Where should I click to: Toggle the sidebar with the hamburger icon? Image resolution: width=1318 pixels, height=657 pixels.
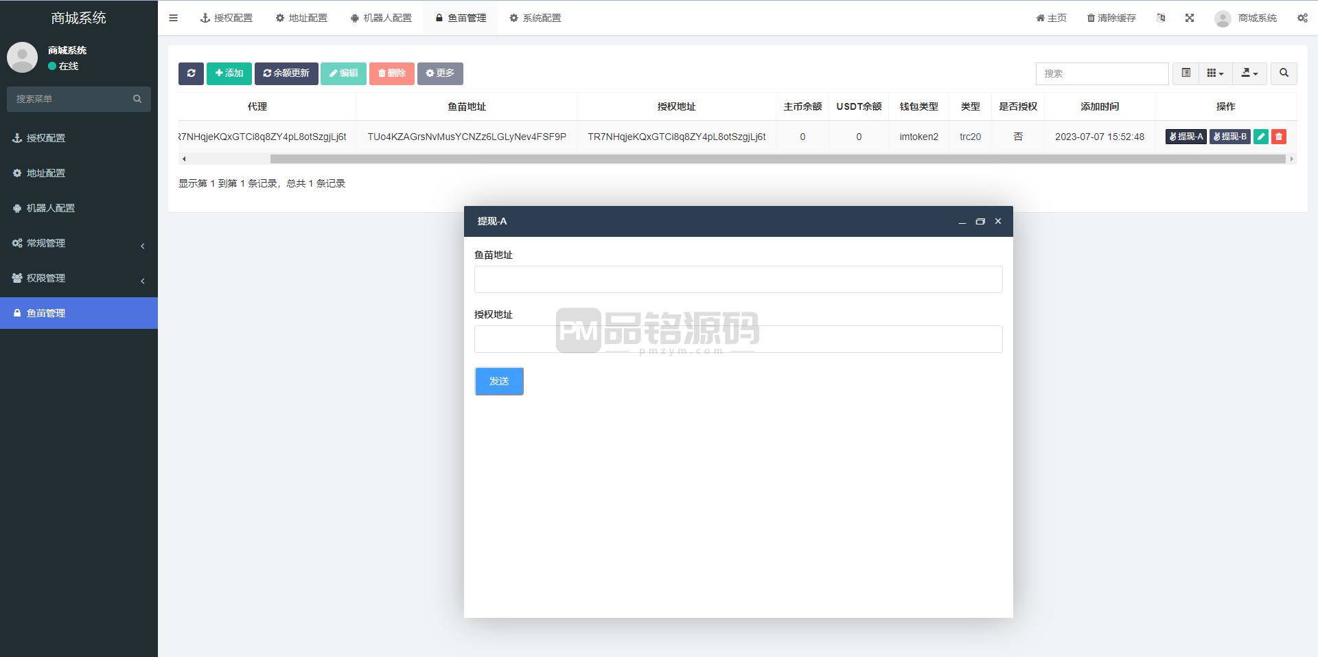point(173,18)
